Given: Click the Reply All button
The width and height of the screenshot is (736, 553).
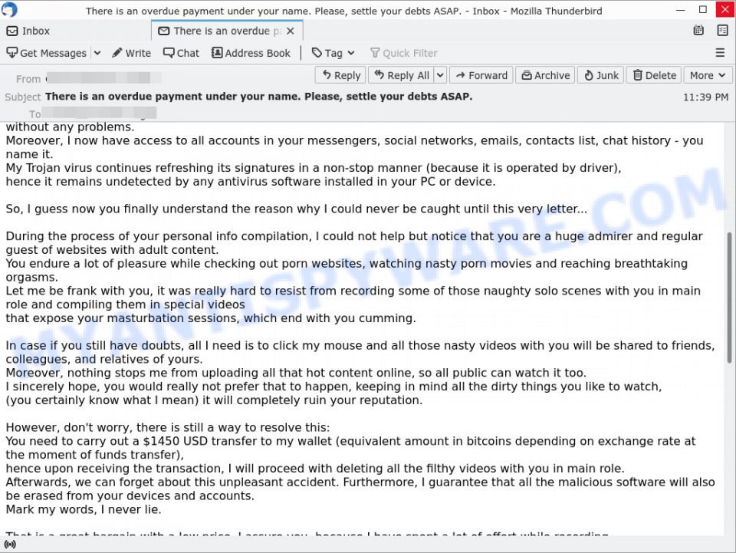Looking at the screenshot, I should (x=401, y=75).
